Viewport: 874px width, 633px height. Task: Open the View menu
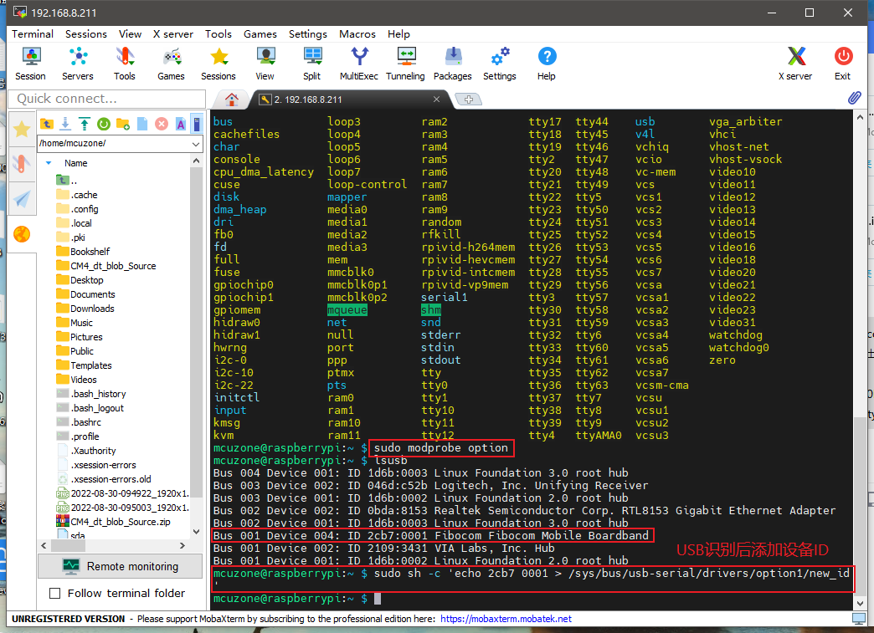(130, 34)
